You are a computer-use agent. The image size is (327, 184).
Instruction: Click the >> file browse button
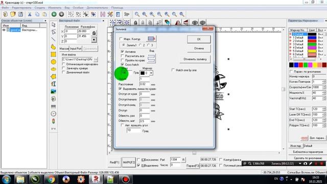tap(96, 59)
